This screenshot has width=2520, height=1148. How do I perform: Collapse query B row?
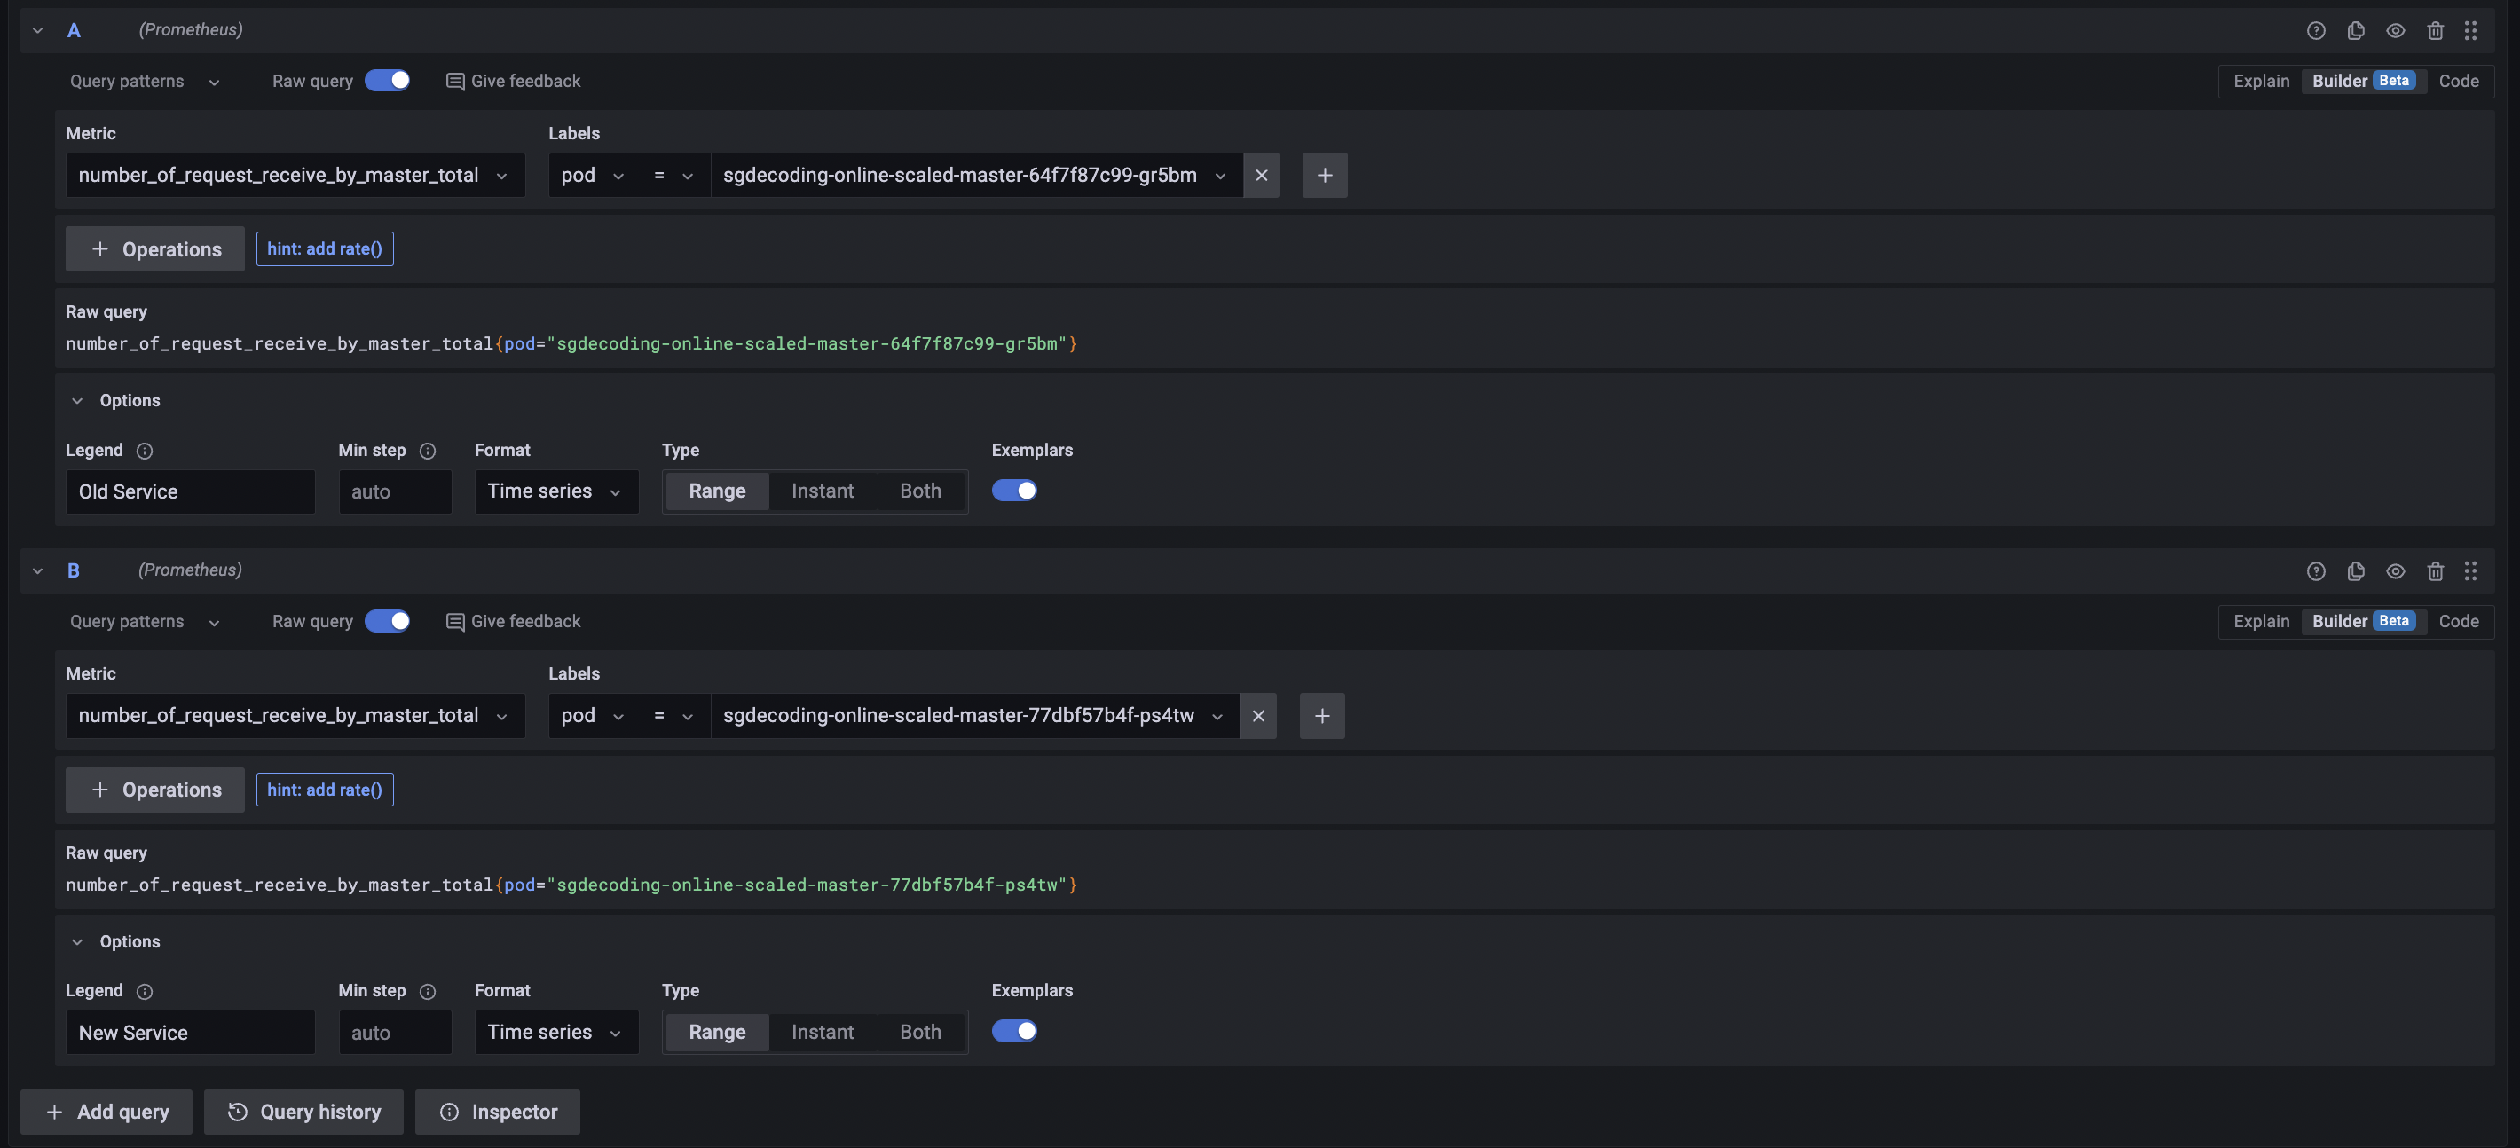tap(37, 571)
